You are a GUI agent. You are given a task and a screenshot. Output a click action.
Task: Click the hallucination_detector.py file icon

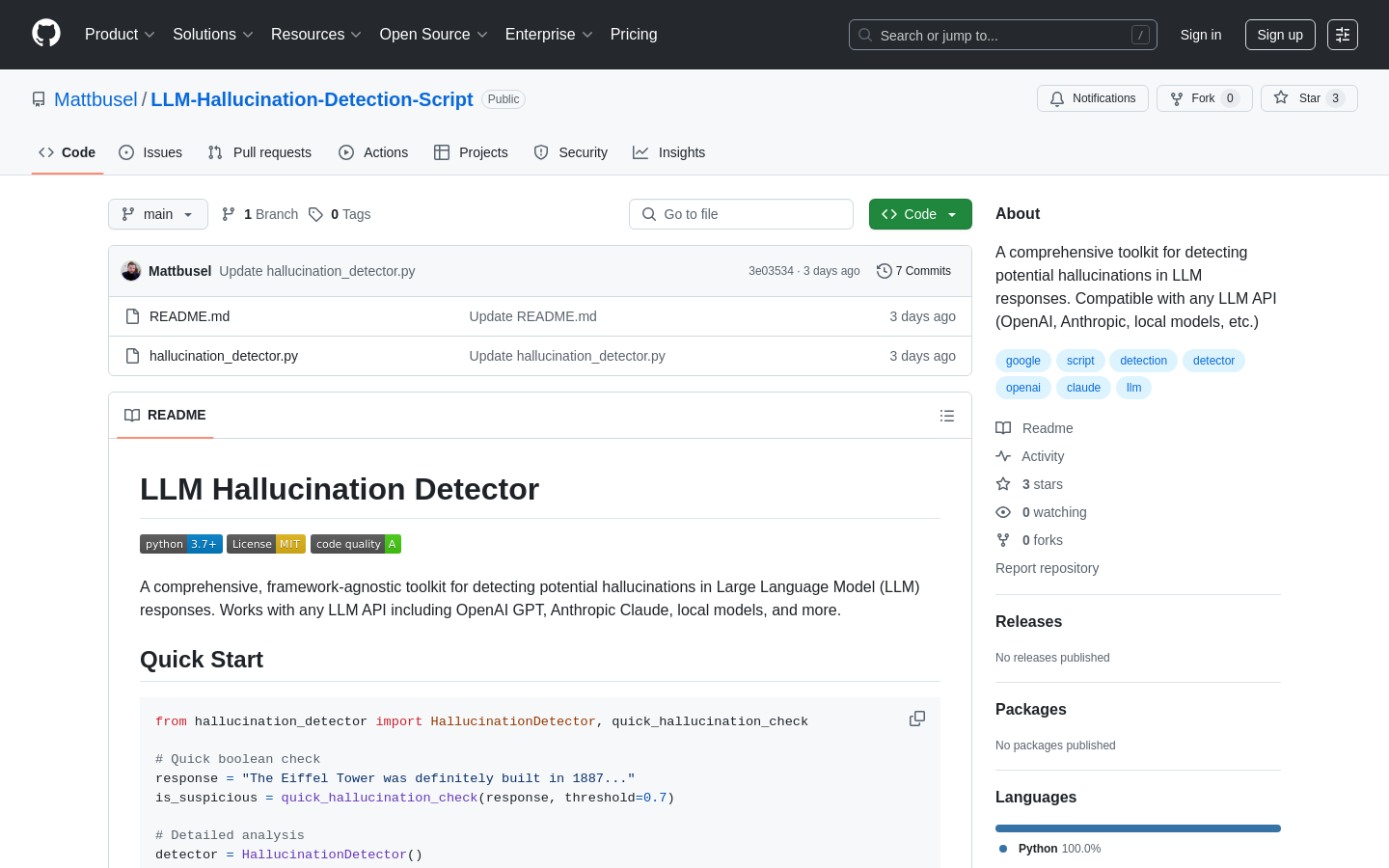[133, 356]
